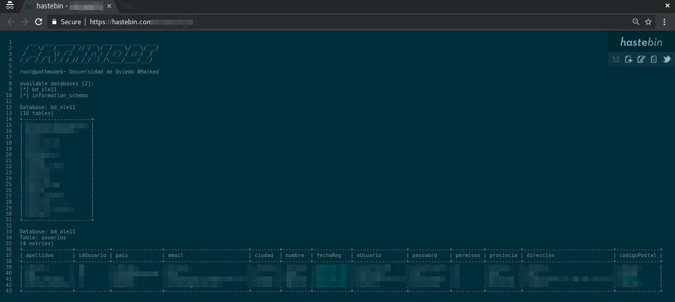Click the "Secure" label in address bar
675x302 pixels.
71,22
